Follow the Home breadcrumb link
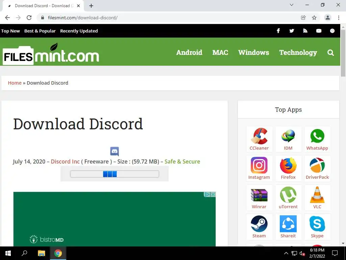The height and width of the screenshot is (260, 346). tap(15, 83)
